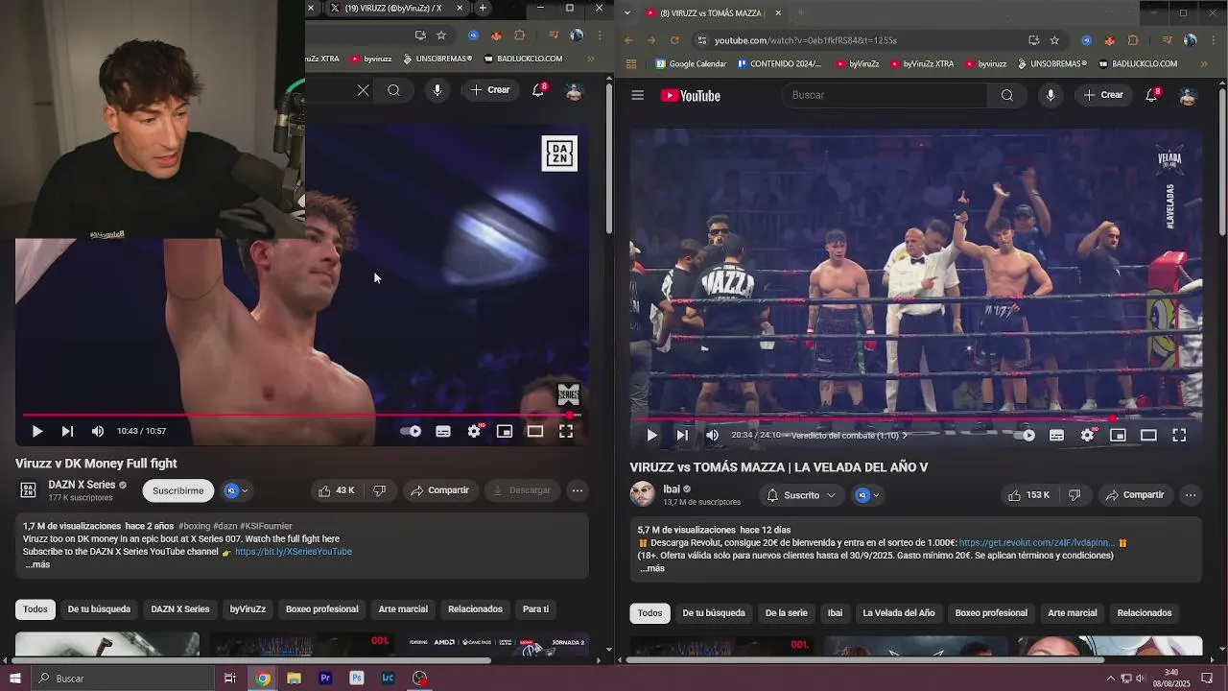Skip to next video in right player
Image resolution: width=1228 pixels, height=691 pixels.
(x=682, y=436)
